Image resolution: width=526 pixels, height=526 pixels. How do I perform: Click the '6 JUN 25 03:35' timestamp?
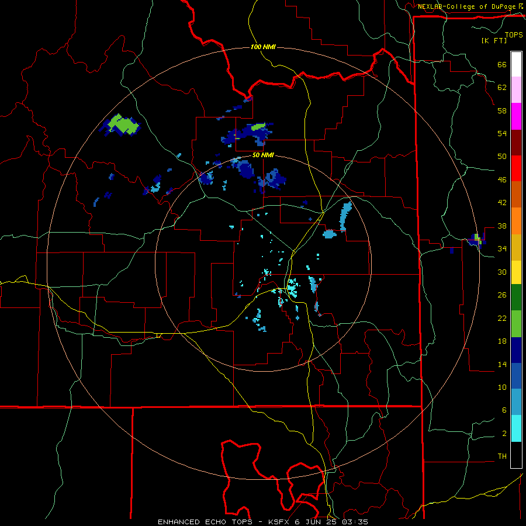331,522
